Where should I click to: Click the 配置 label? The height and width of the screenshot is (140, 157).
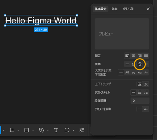click(x=98, y=56)
